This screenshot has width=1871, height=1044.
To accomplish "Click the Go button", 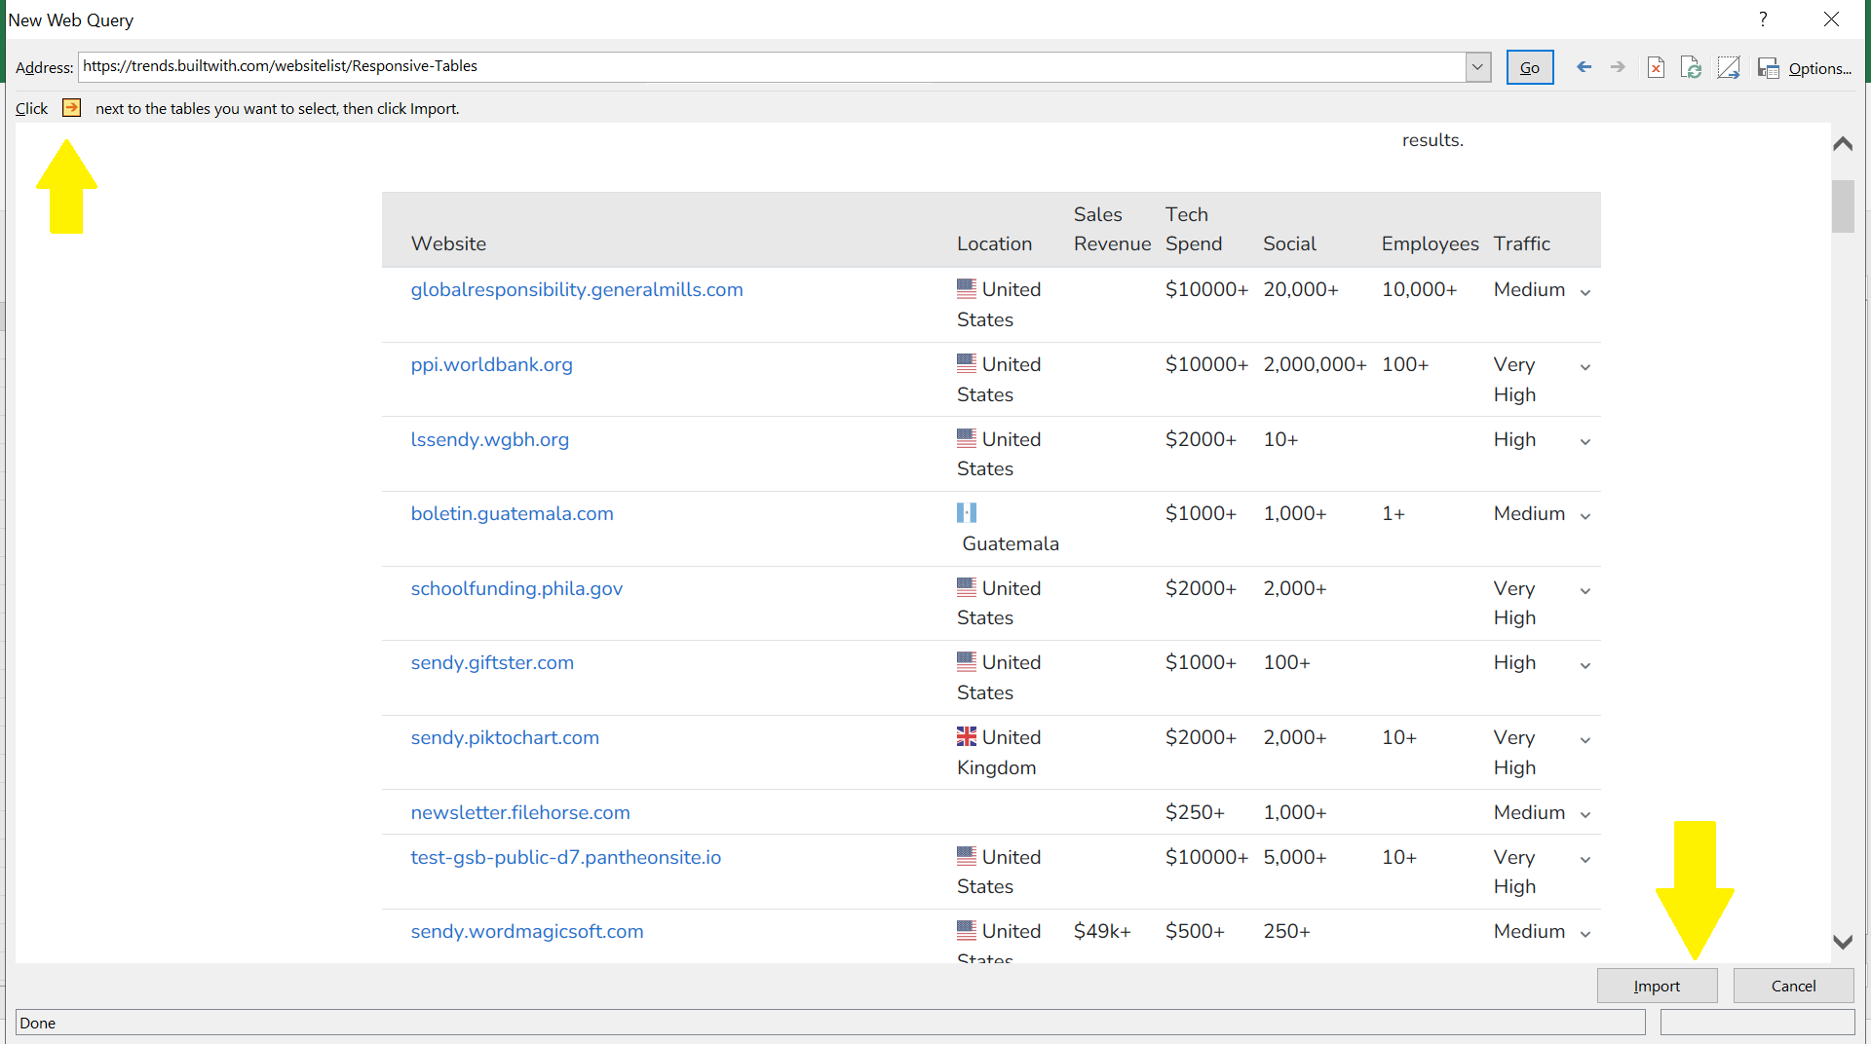I will [x=1530, y=67].
